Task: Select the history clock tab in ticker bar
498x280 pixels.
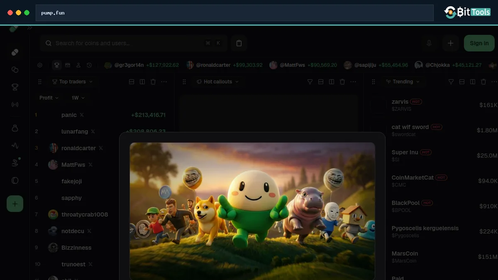Action: [x=89, y=65]
